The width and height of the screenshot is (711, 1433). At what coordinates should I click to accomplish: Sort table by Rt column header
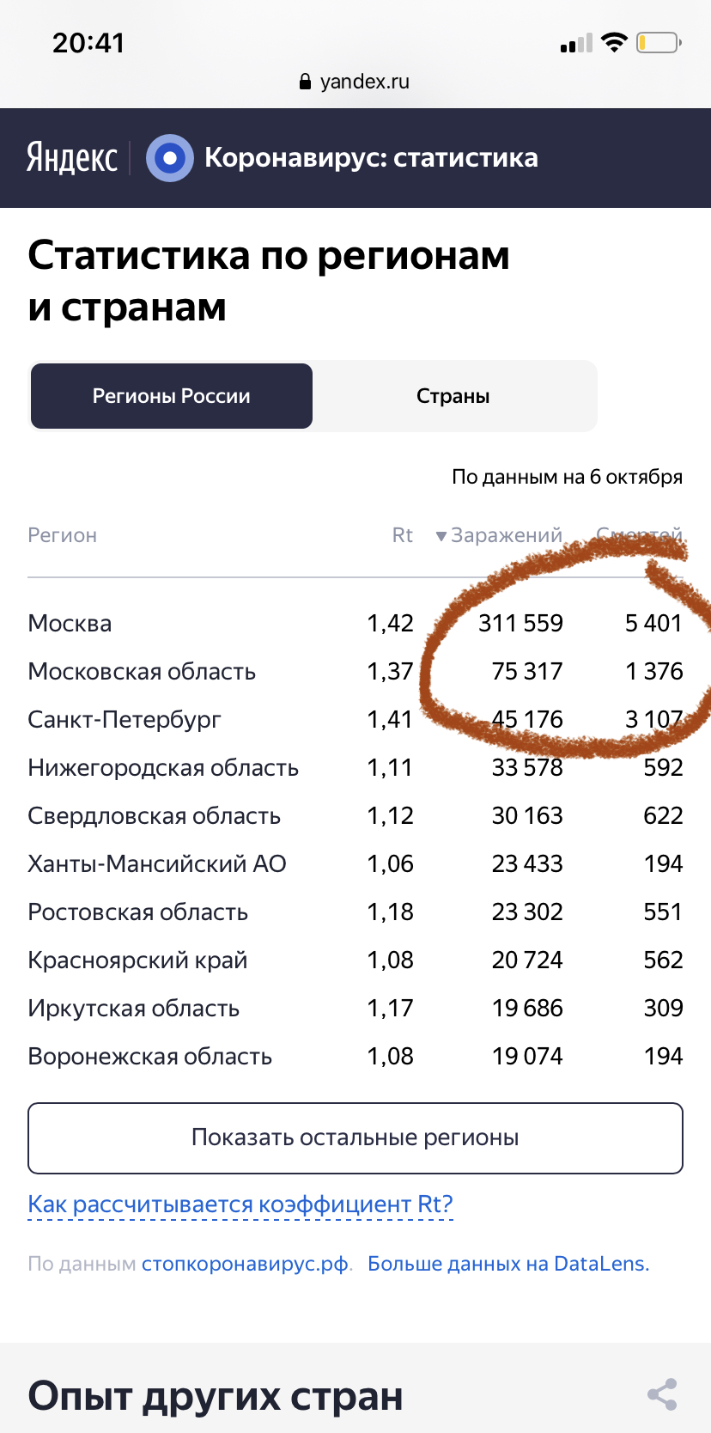[x=402, y=535]
